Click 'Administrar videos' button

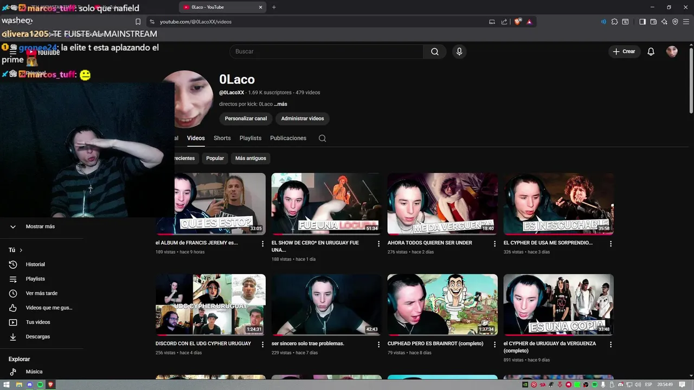pos(303,119)
